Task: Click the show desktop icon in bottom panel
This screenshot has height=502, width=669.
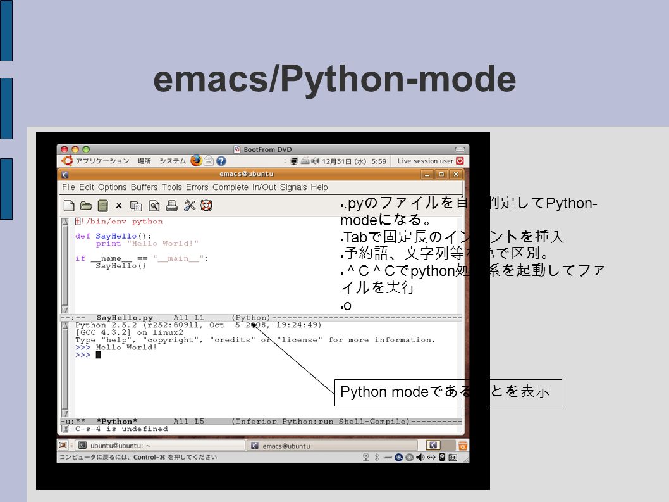Action: [x=63, y=445]
